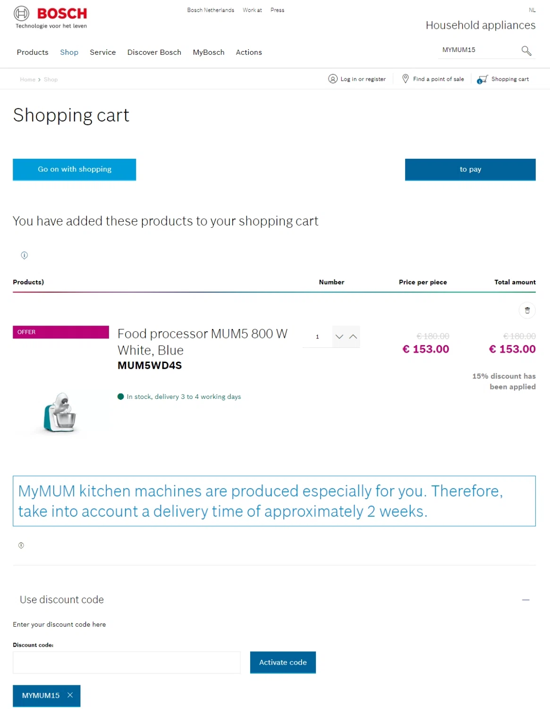Open the MyBosch menu item
550x709 pixels.
[x=208, y=52]
